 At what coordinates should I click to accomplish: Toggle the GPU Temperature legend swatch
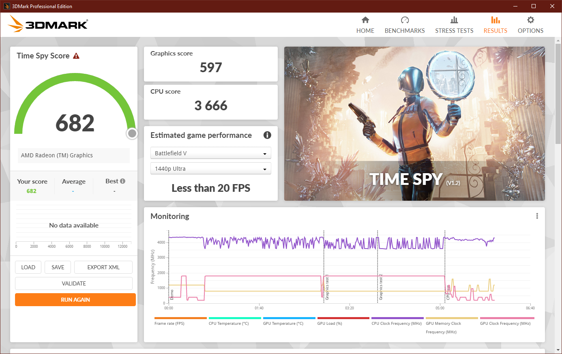tap(289, 318)
